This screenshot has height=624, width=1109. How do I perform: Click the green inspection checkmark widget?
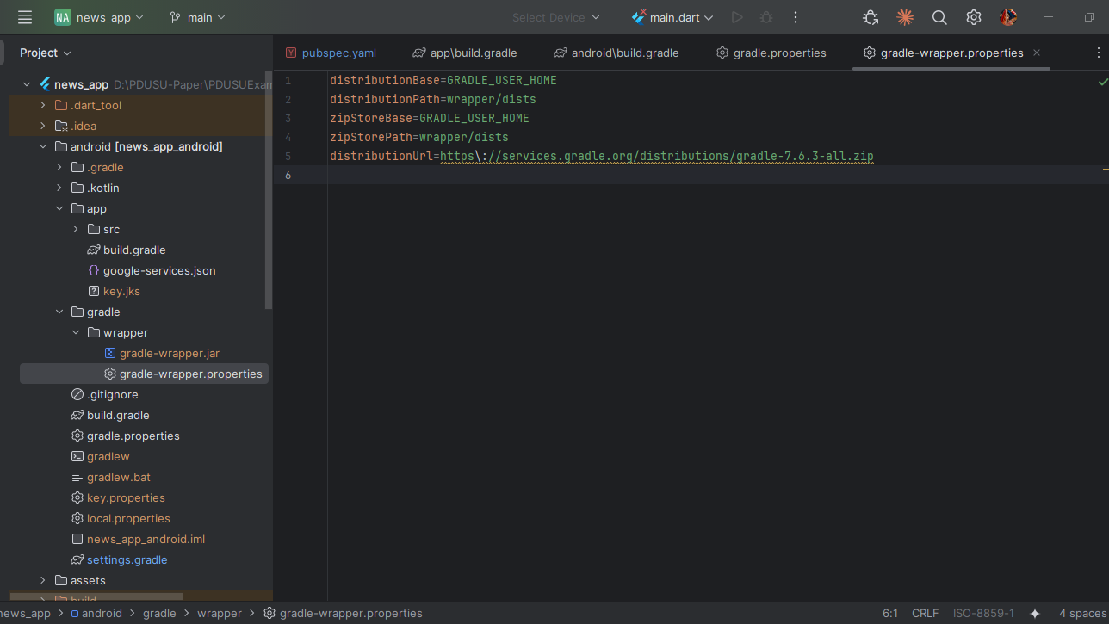[x=1103, y=82]
